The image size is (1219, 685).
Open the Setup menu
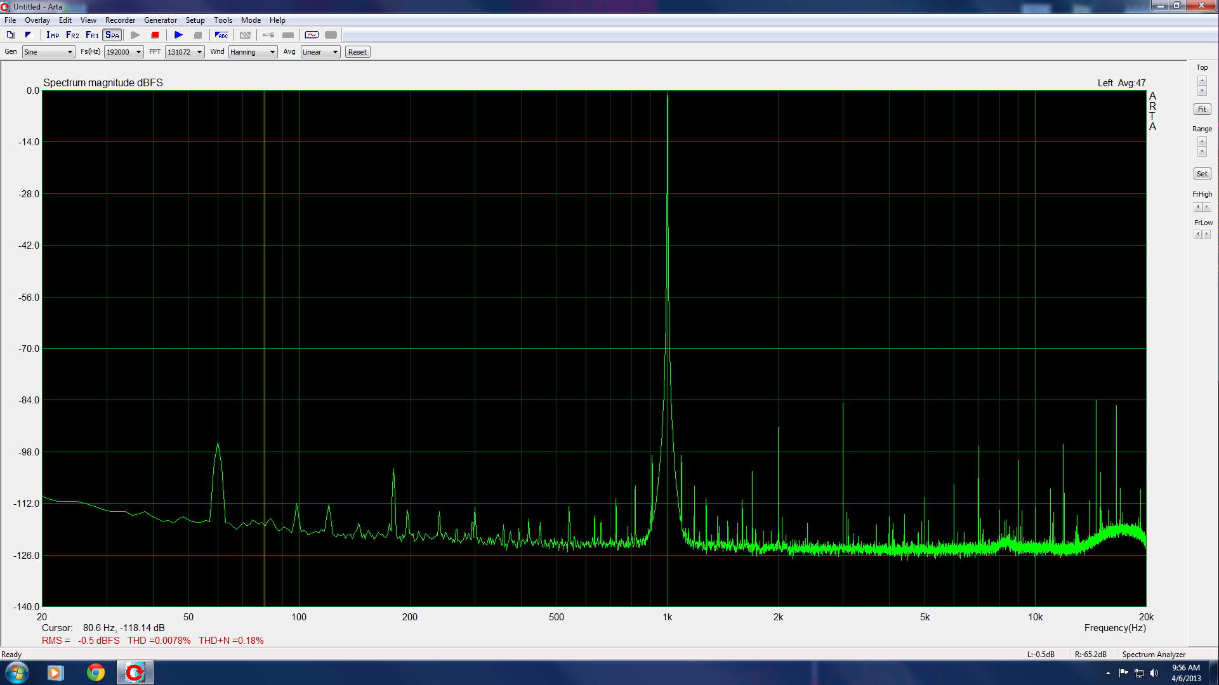coord(195,20)
